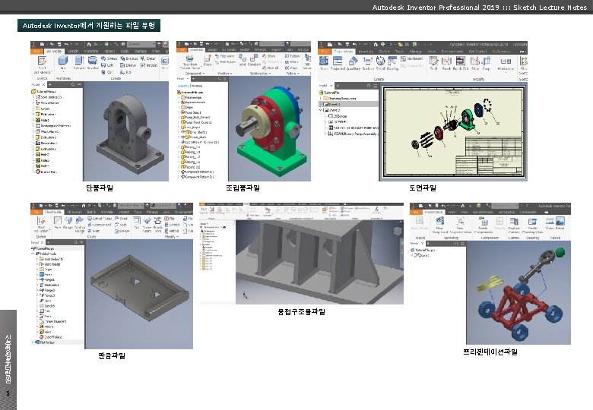Select the Box primitive tool in part window
The height and width of the screenshot is (410, 593).
(x=63, y=63)
